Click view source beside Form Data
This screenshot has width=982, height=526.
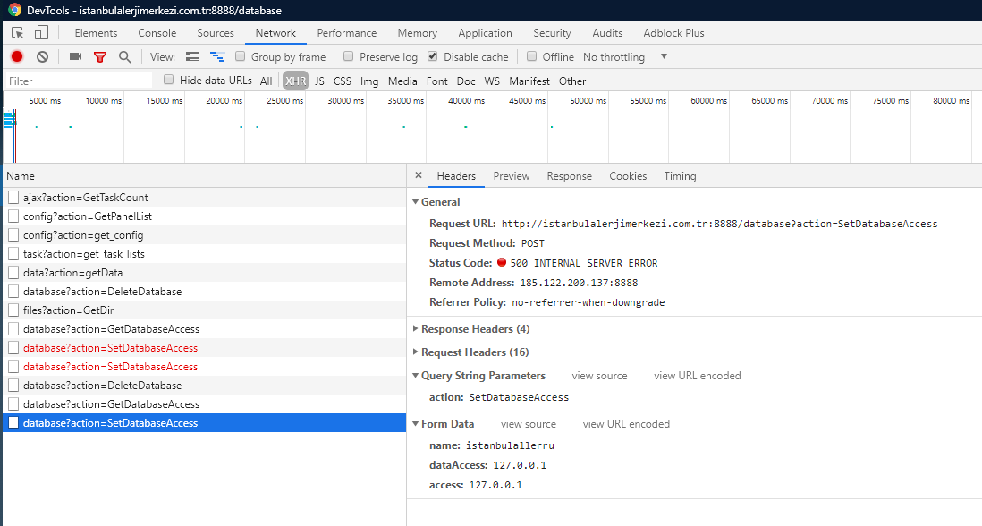point(528,424)
